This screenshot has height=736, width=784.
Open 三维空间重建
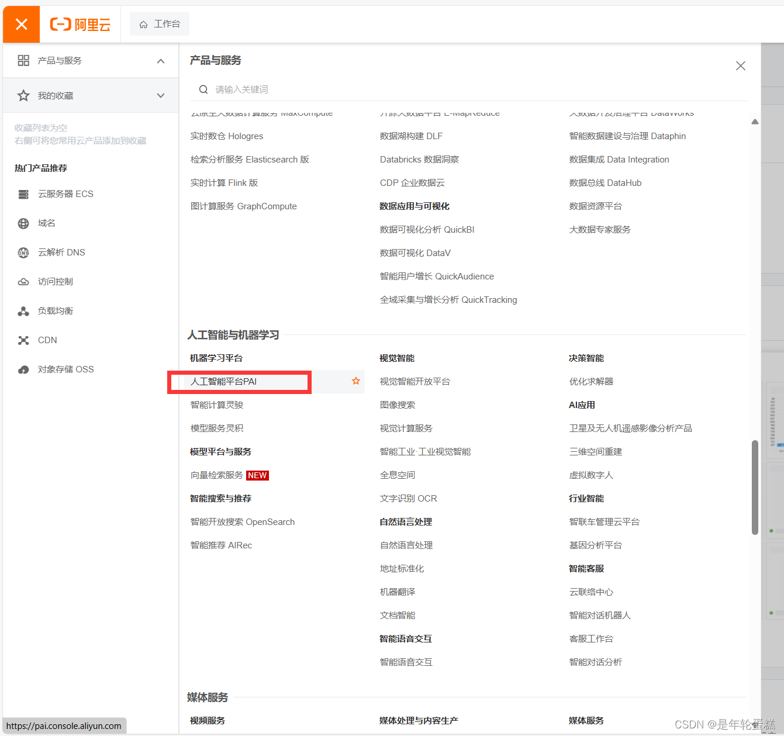pos(595,452)
